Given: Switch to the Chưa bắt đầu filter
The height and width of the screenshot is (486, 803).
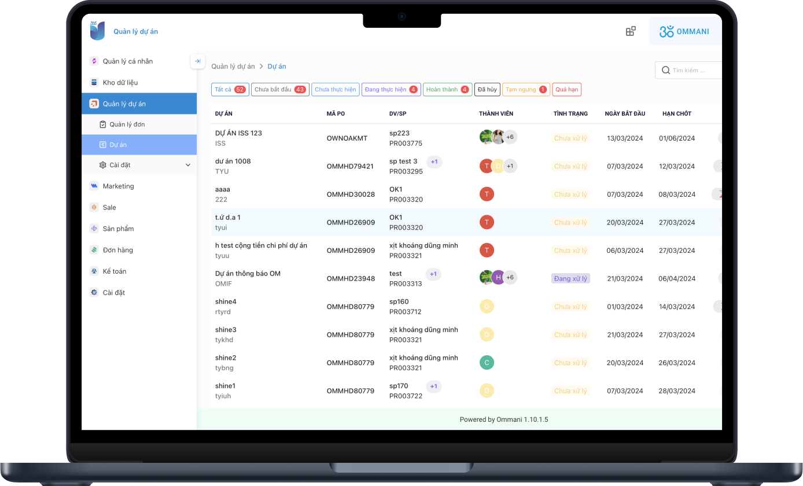Looking at the screenshot, I should 279,90.
